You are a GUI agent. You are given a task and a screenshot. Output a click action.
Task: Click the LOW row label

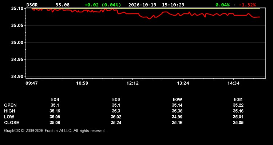[9, 117]
